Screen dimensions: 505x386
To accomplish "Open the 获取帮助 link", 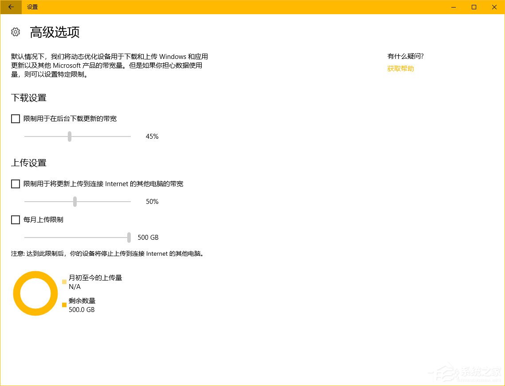I will tap(400, 68).
